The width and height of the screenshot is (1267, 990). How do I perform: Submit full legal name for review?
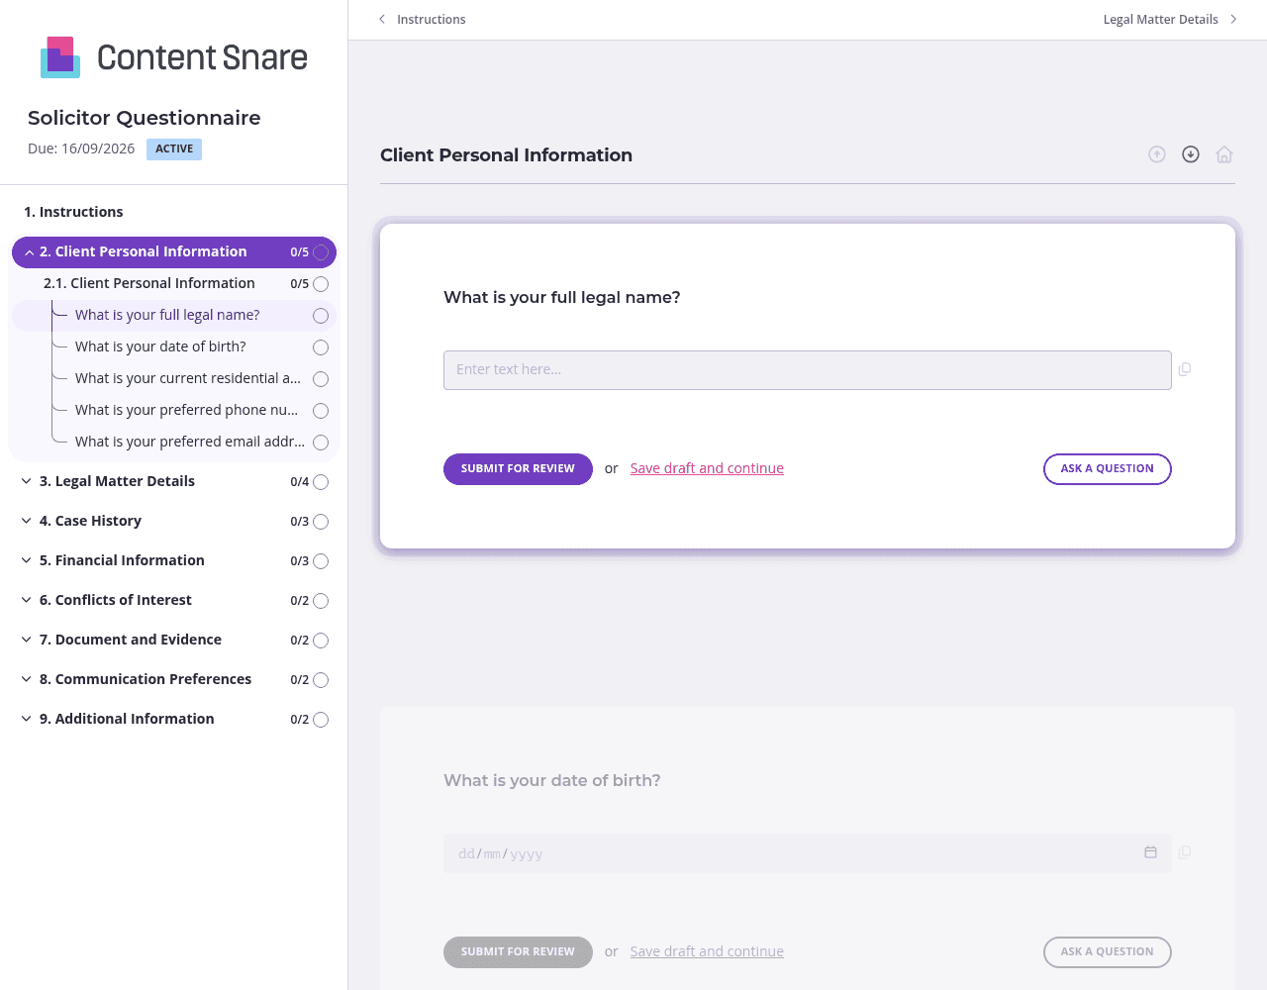(x=518, y=469)
